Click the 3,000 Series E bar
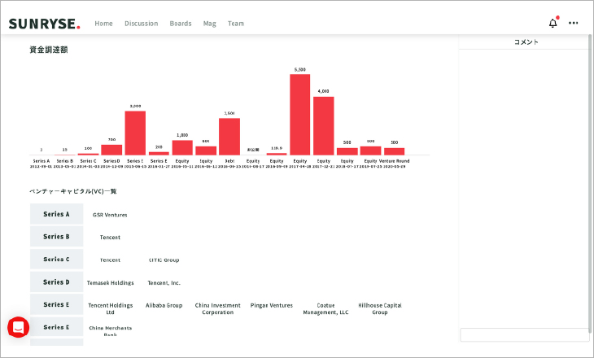This screenshot has width=594, height=358. point(135,133)
